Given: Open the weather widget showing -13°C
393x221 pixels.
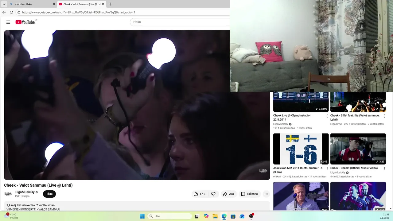Looking at the screenshot, I should 12,216.
